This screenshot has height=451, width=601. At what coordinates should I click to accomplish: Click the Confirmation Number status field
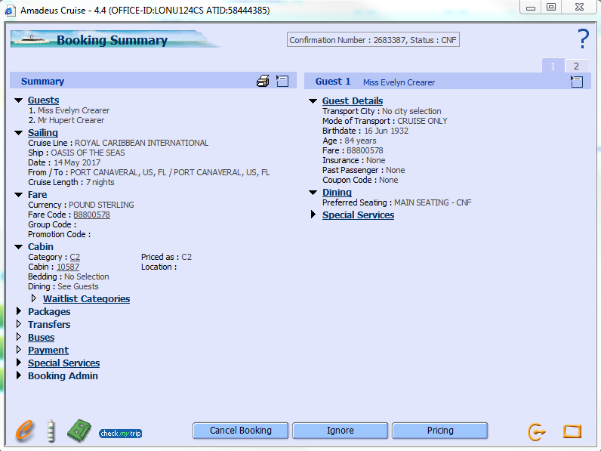(373, 40)
